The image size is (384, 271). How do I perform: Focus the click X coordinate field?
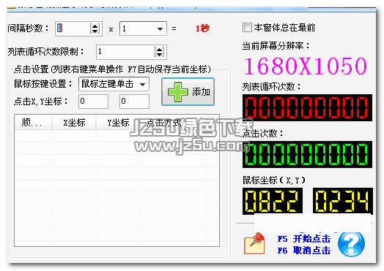pos(93,102)
